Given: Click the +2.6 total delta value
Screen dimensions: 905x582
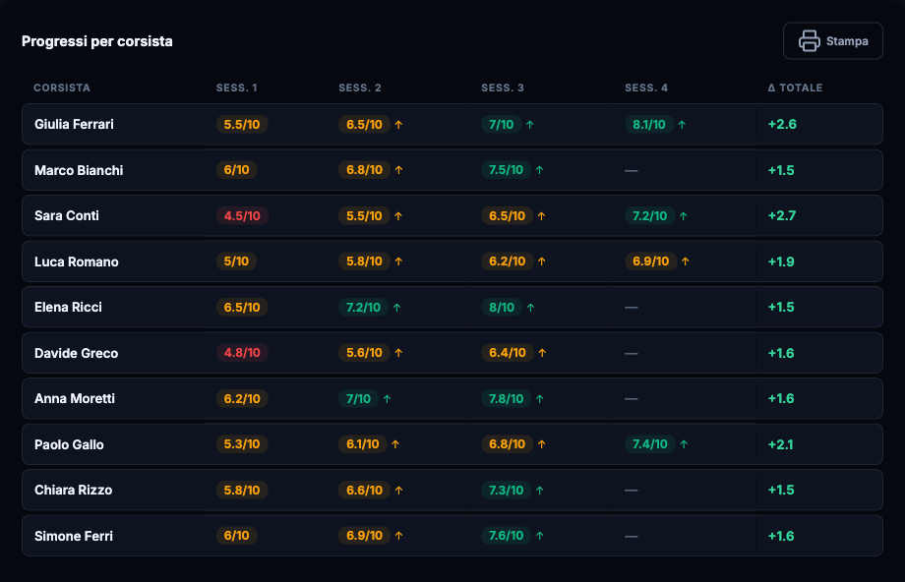Looking at the screenshot, I should point(782,125).
